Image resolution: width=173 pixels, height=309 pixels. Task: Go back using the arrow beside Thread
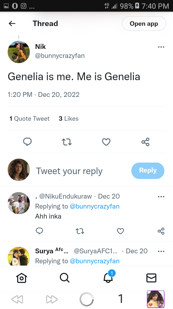pos(12,23)
